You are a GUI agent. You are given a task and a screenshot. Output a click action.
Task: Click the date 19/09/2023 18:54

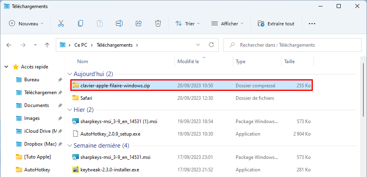click(x=195, y=121)
